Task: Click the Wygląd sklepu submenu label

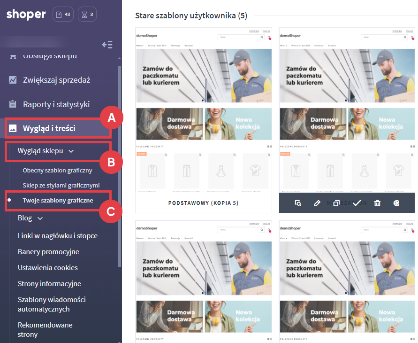Action: click(40, 151)
